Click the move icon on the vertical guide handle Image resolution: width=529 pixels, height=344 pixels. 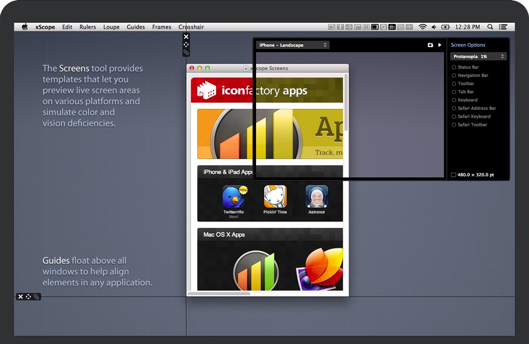(186, 44)
